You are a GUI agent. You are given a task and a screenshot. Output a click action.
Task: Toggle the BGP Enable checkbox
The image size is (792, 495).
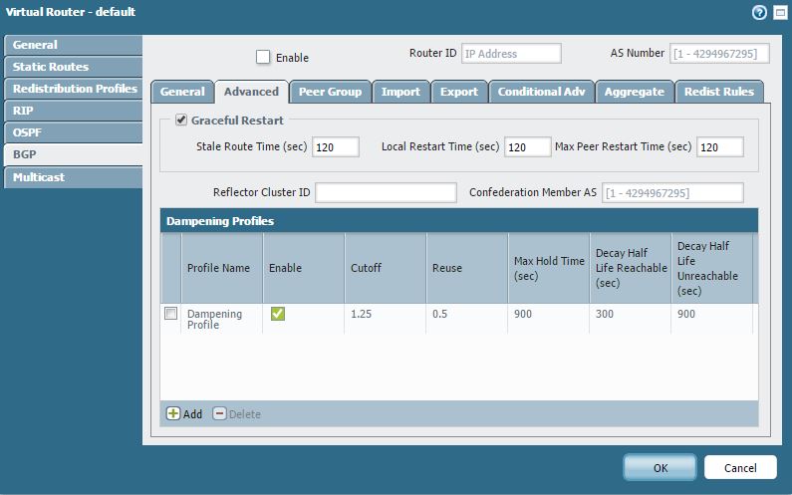pyautogui.click(x=263, y=57)
